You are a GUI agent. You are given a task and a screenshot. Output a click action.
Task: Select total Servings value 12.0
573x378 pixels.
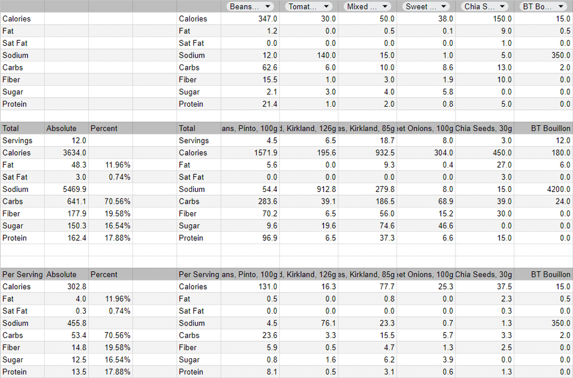pyautogui.click(x=66, y=141)
